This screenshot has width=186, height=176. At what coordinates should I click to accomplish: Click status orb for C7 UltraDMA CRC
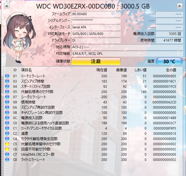[x=7, y=155]
